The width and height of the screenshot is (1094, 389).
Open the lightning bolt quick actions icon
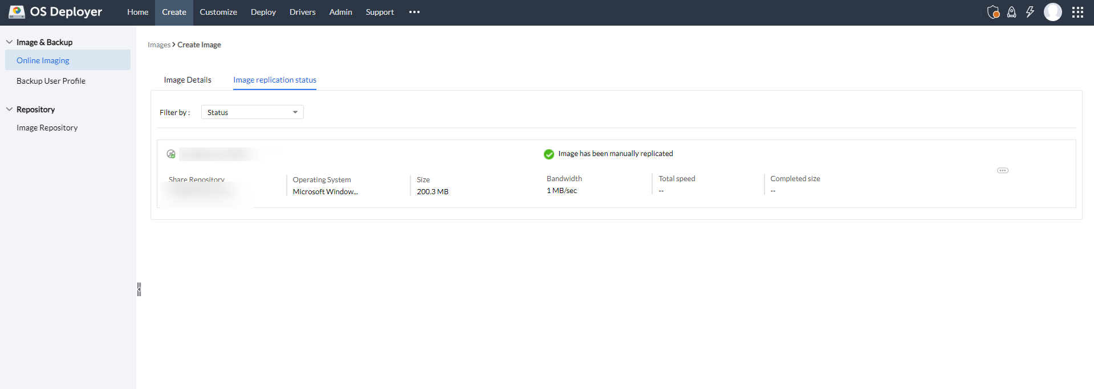pos(1030,12)
